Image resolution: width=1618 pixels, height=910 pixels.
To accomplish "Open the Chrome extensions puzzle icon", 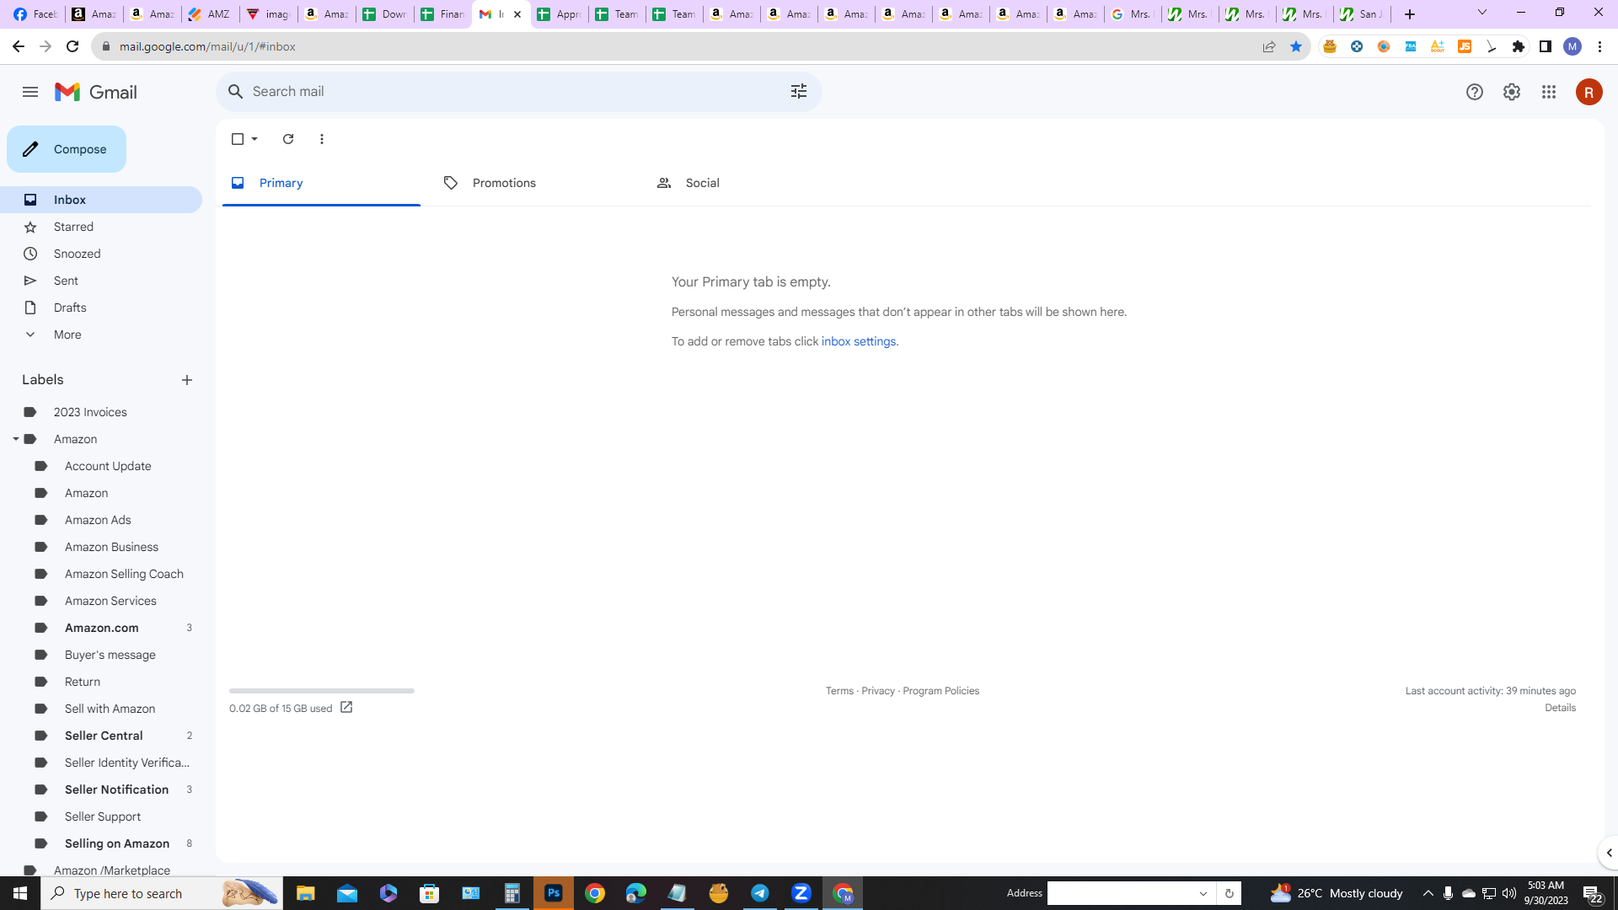I will click(1519, 46).
